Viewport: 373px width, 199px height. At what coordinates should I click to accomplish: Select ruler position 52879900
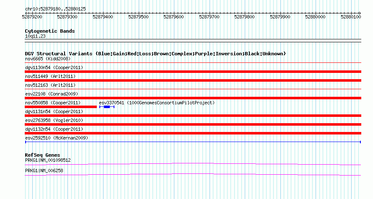(280, 17)
